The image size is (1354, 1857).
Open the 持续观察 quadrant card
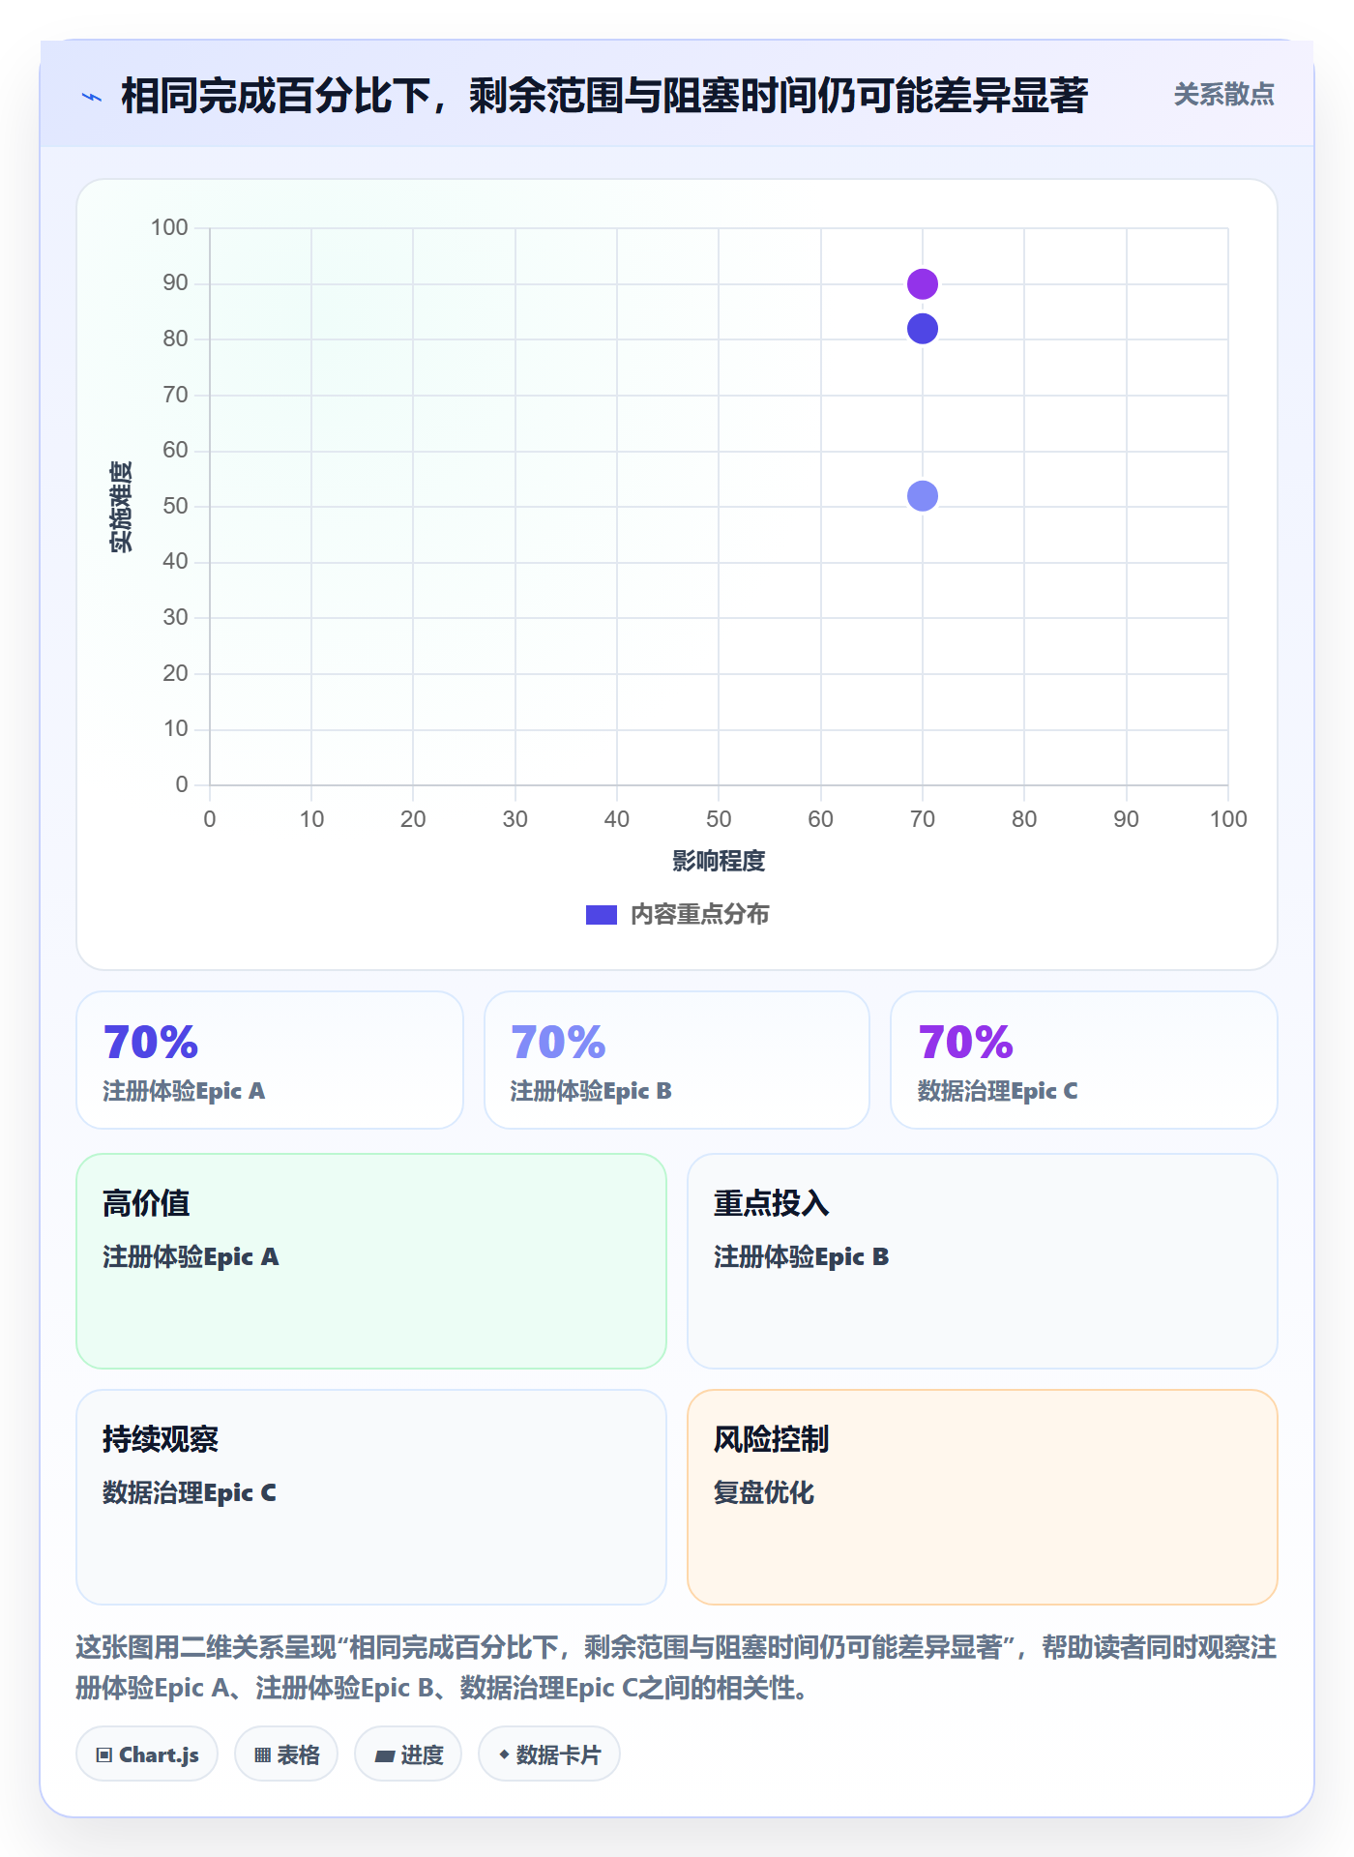(371, 1497)
